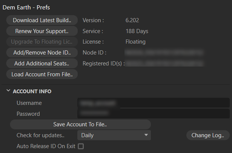Enable Auto Release ID On Exit checkbox
This screenshot has width=232, height=153.
[81, 146]
